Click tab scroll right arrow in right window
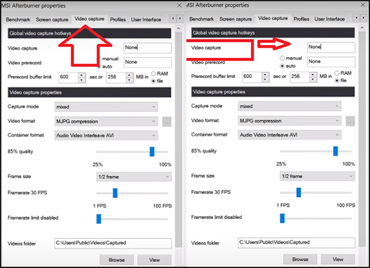Viewport: 370px width, 268px height. pos(364,18)
